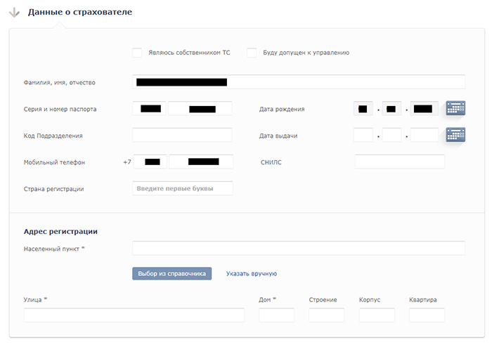Click the passport number field

(x=200, y=108)
